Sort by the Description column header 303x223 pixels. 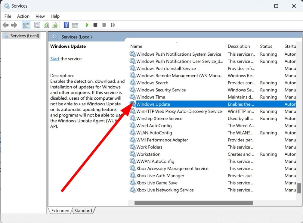242,46
